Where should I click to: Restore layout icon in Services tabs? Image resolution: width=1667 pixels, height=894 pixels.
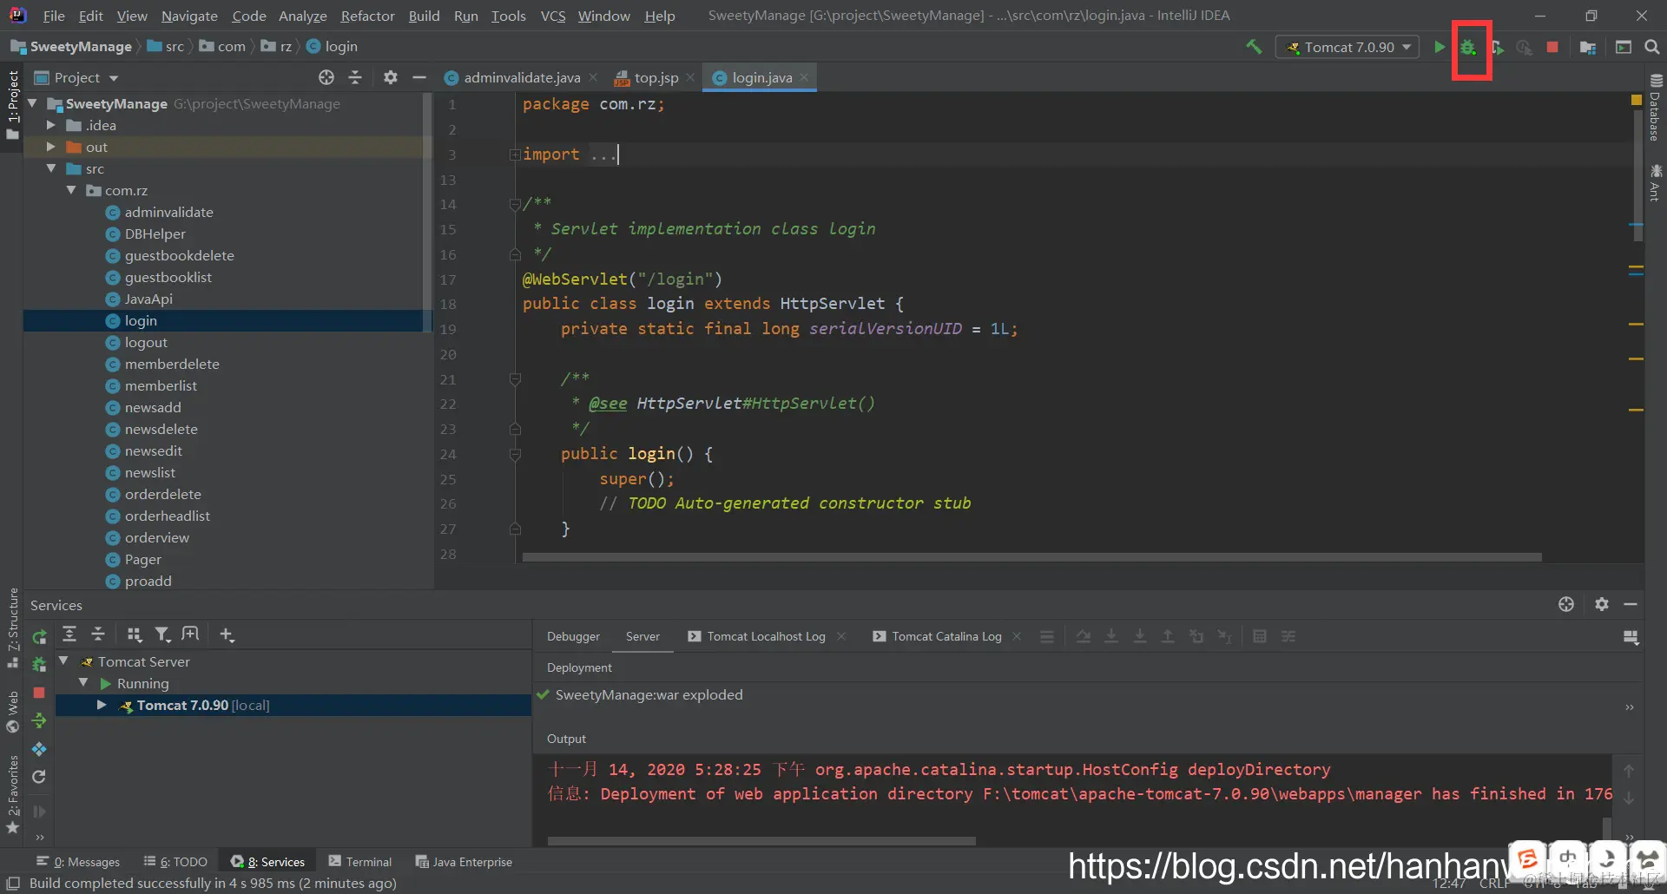pos(1631,638)
